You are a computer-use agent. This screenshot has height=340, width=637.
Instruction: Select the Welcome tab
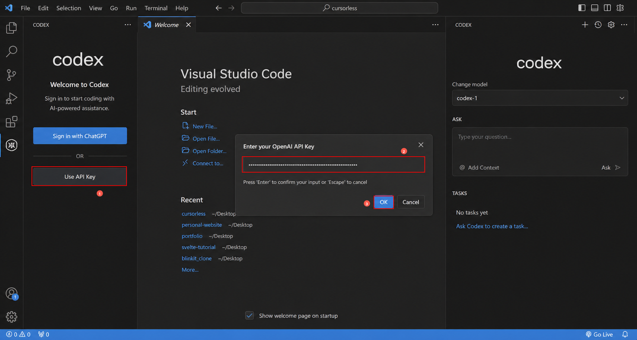(167, 25)
